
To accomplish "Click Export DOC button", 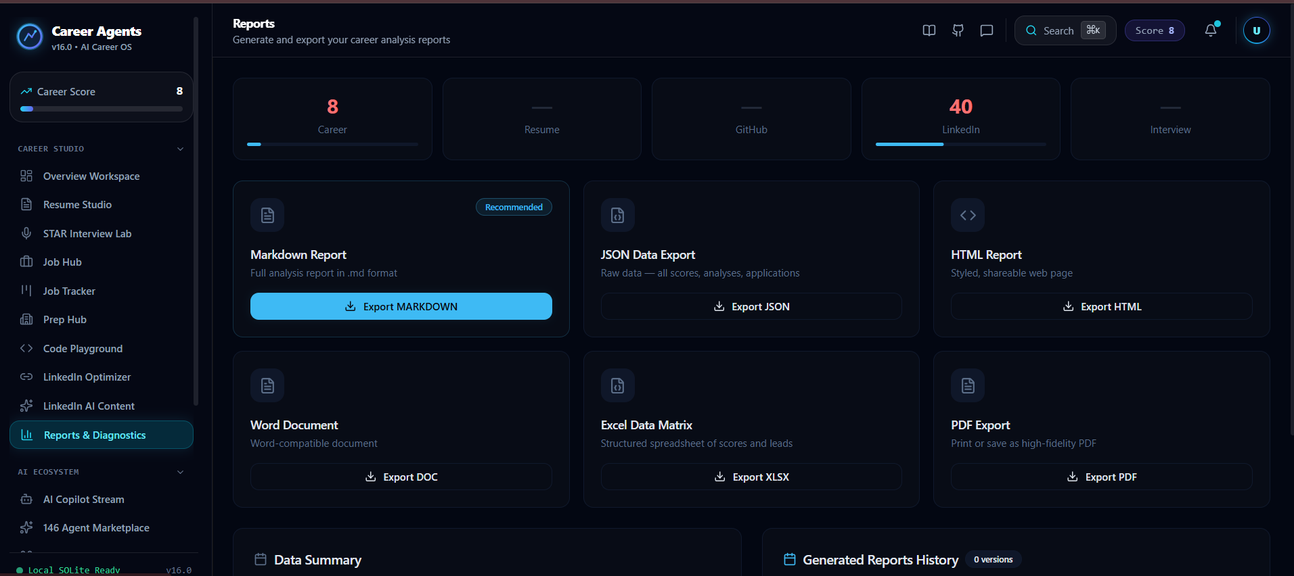I will point(401,477).
